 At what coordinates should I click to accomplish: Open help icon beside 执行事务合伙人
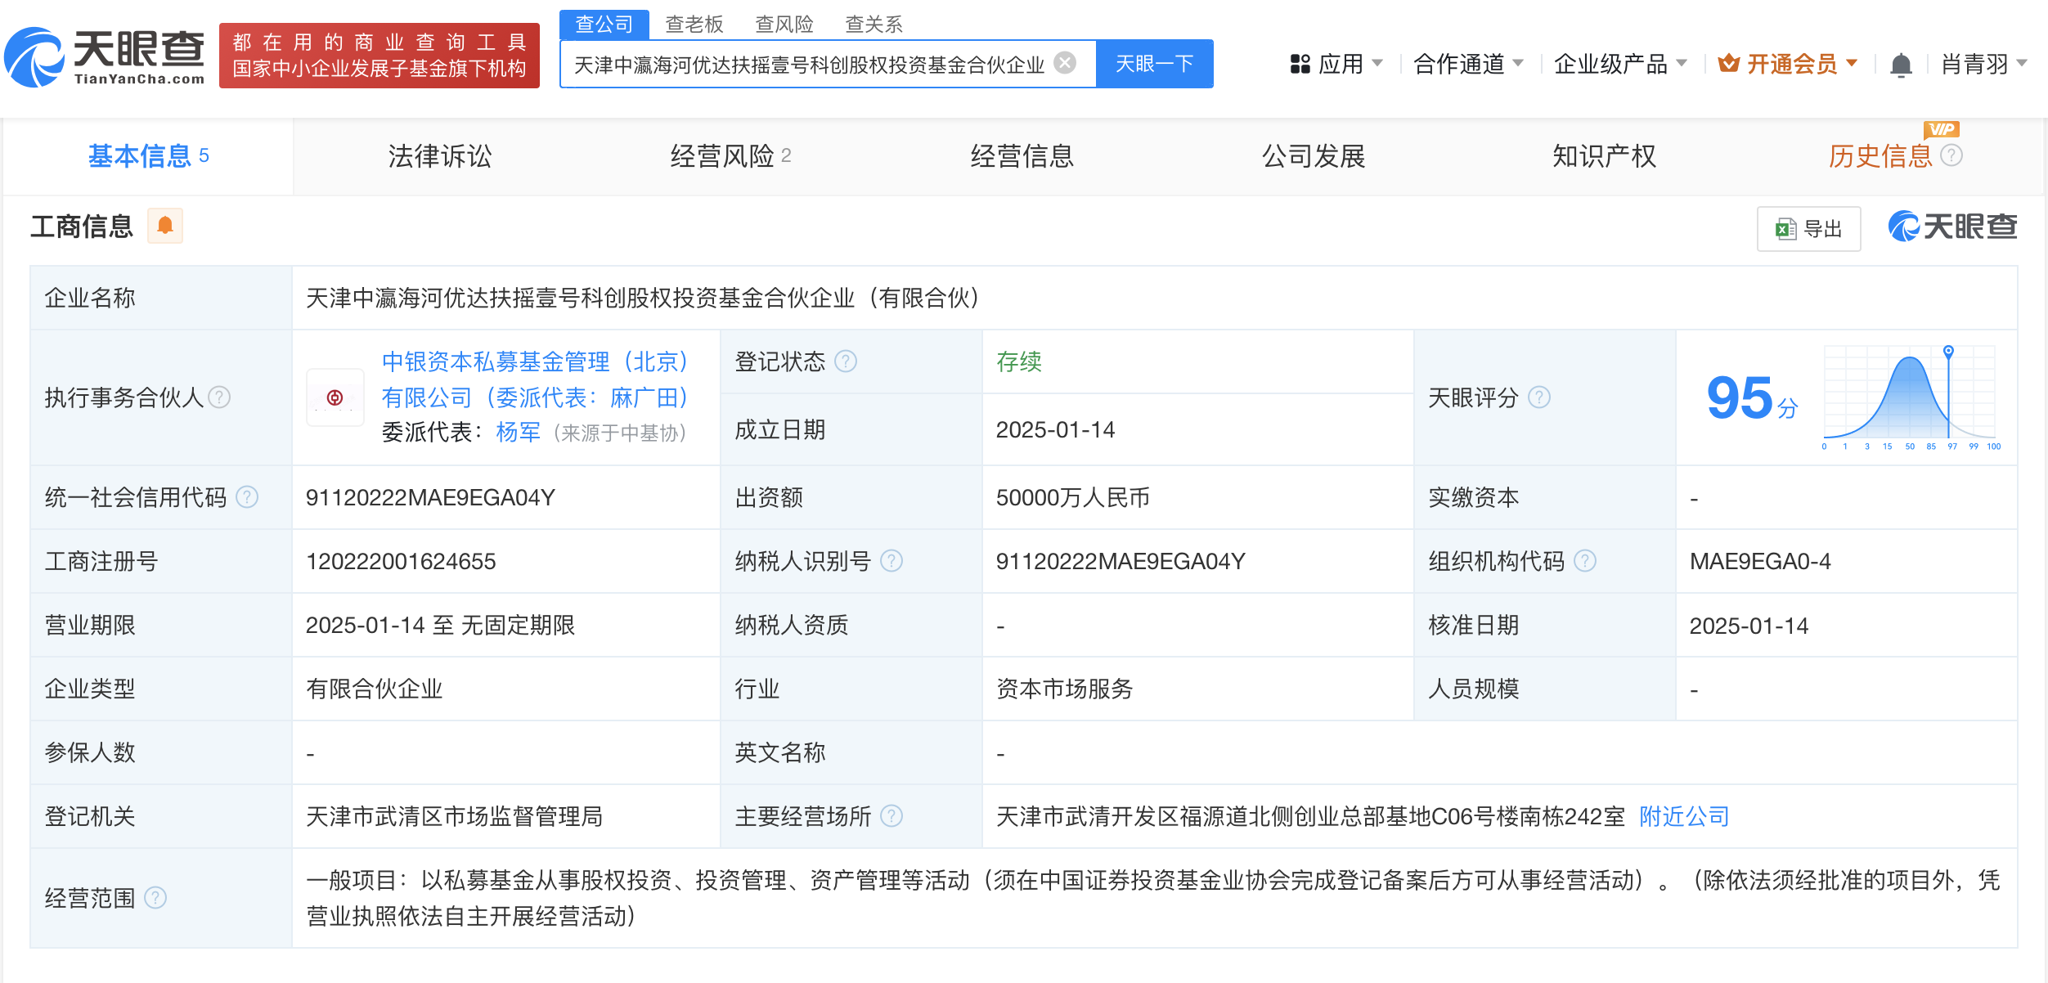click(x=219, y=397)
